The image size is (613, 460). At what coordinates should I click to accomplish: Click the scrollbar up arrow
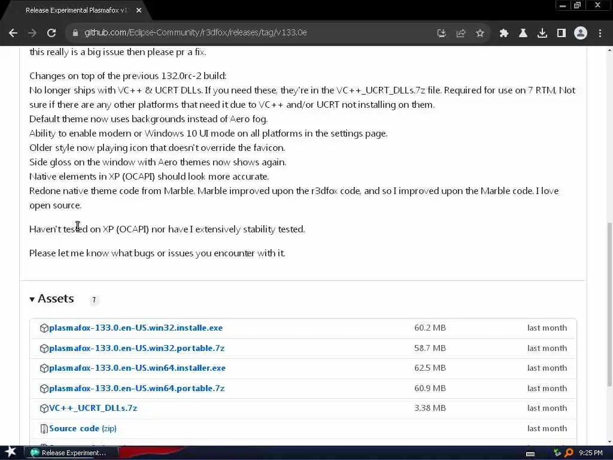(609, 50)
